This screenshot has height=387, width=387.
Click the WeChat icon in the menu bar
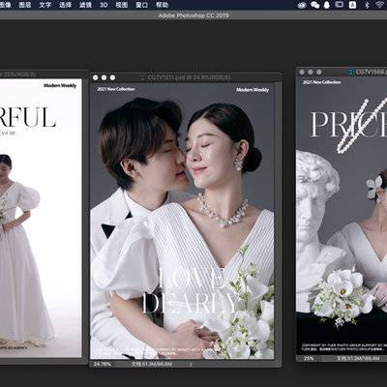click(315, 5)
